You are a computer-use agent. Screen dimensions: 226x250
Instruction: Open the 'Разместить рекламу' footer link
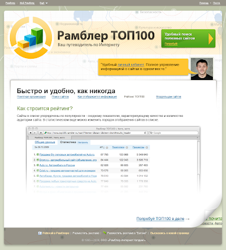[86, 233]
